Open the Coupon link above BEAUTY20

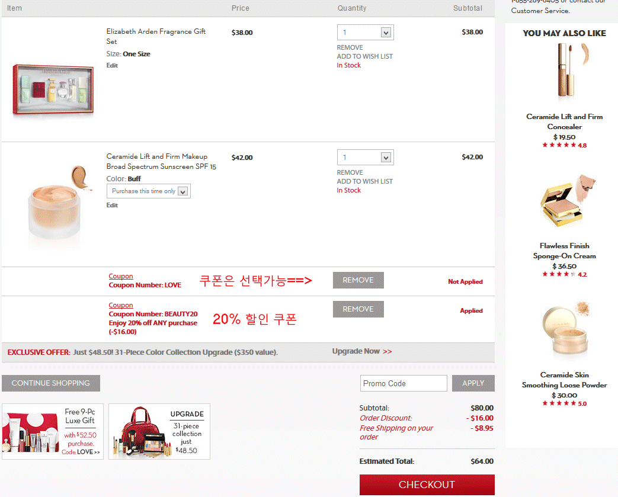click(x=121, y=305)
